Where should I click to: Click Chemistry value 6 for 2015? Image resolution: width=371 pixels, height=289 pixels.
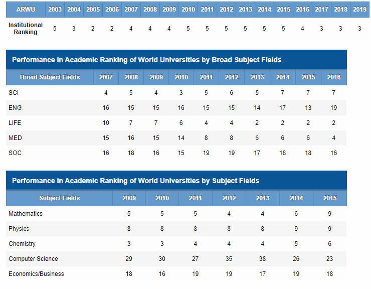click(x=329, y=244)
